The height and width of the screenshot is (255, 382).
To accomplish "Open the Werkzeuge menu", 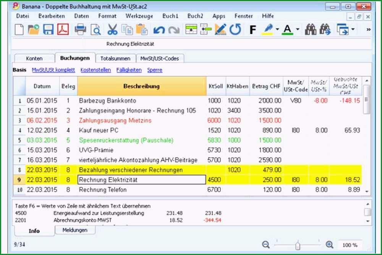I will pyautogui.click(x=139, y=16).
